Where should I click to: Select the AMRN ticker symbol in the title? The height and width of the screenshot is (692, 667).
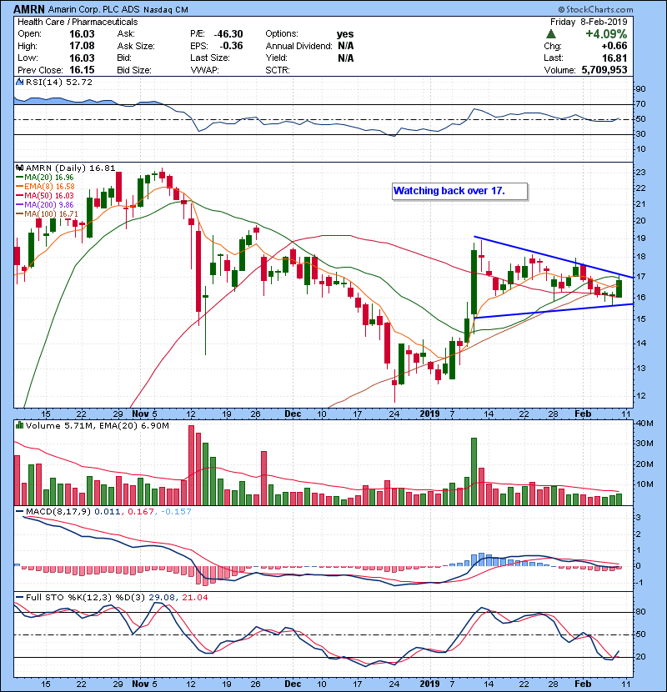pyautogui.click(x=28, y=9)
